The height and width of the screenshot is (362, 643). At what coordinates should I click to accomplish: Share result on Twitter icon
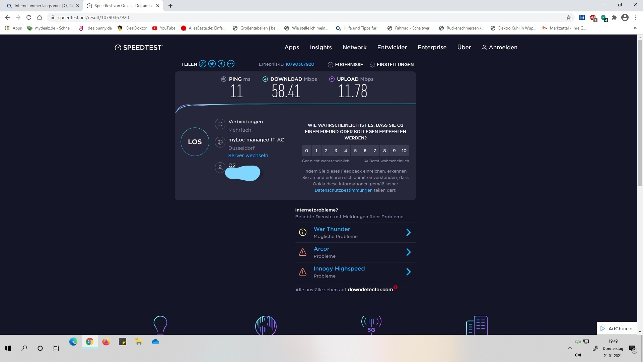tap(212, 64)
